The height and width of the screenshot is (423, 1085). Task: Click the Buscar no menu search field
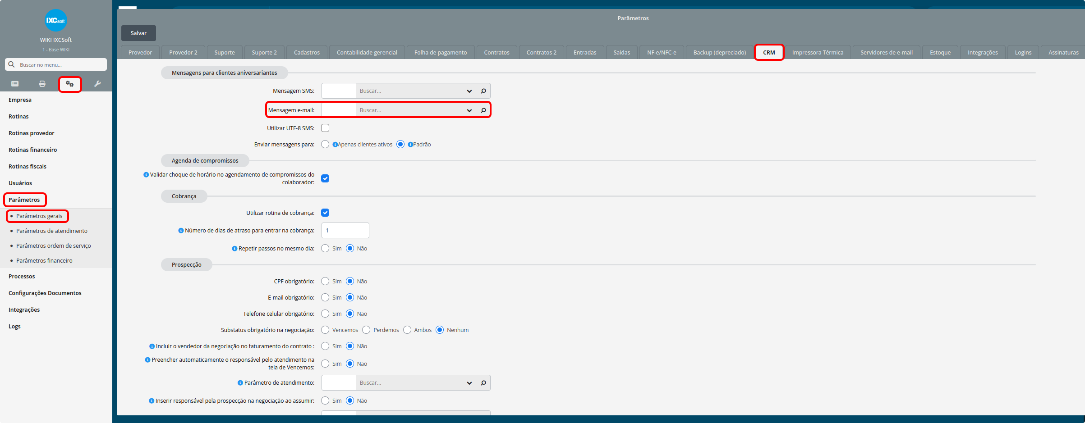click(x=56, y=64)
